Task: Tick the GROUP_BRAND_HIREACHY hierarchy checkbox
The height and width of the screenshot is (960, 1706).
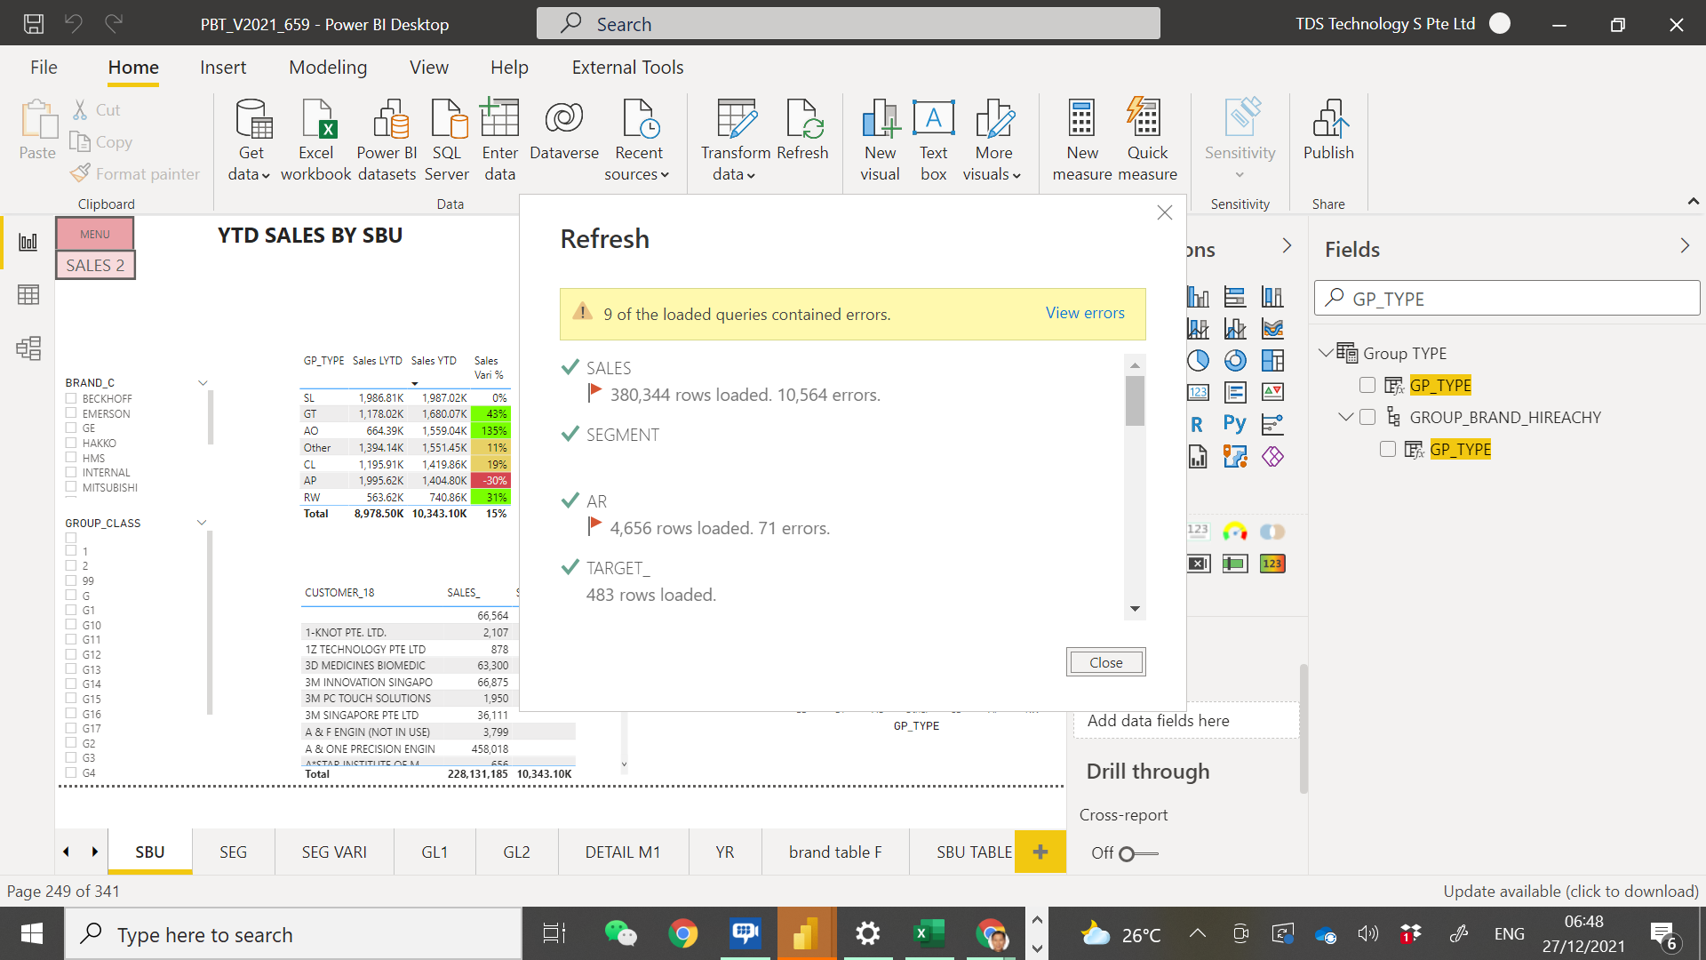Action: pyautogui.click(x=1367, y=417)
